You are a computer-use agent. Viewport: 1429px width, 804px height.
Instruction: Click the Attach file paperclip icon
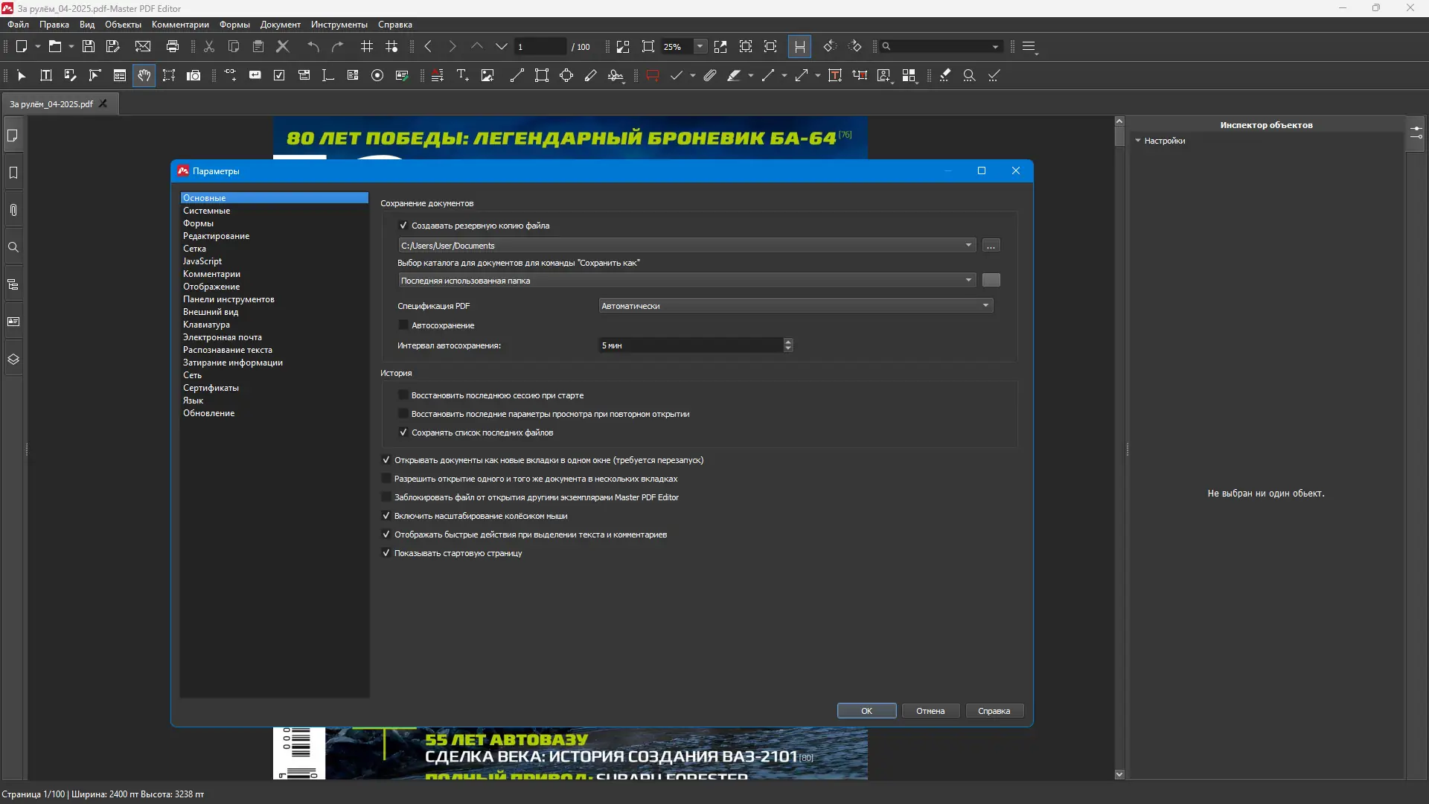point(710,75)
